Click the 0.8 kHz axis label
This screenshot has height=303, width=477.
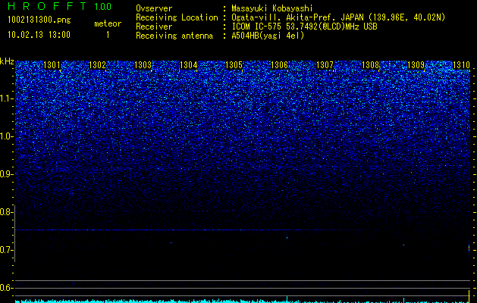pos(6,212)
